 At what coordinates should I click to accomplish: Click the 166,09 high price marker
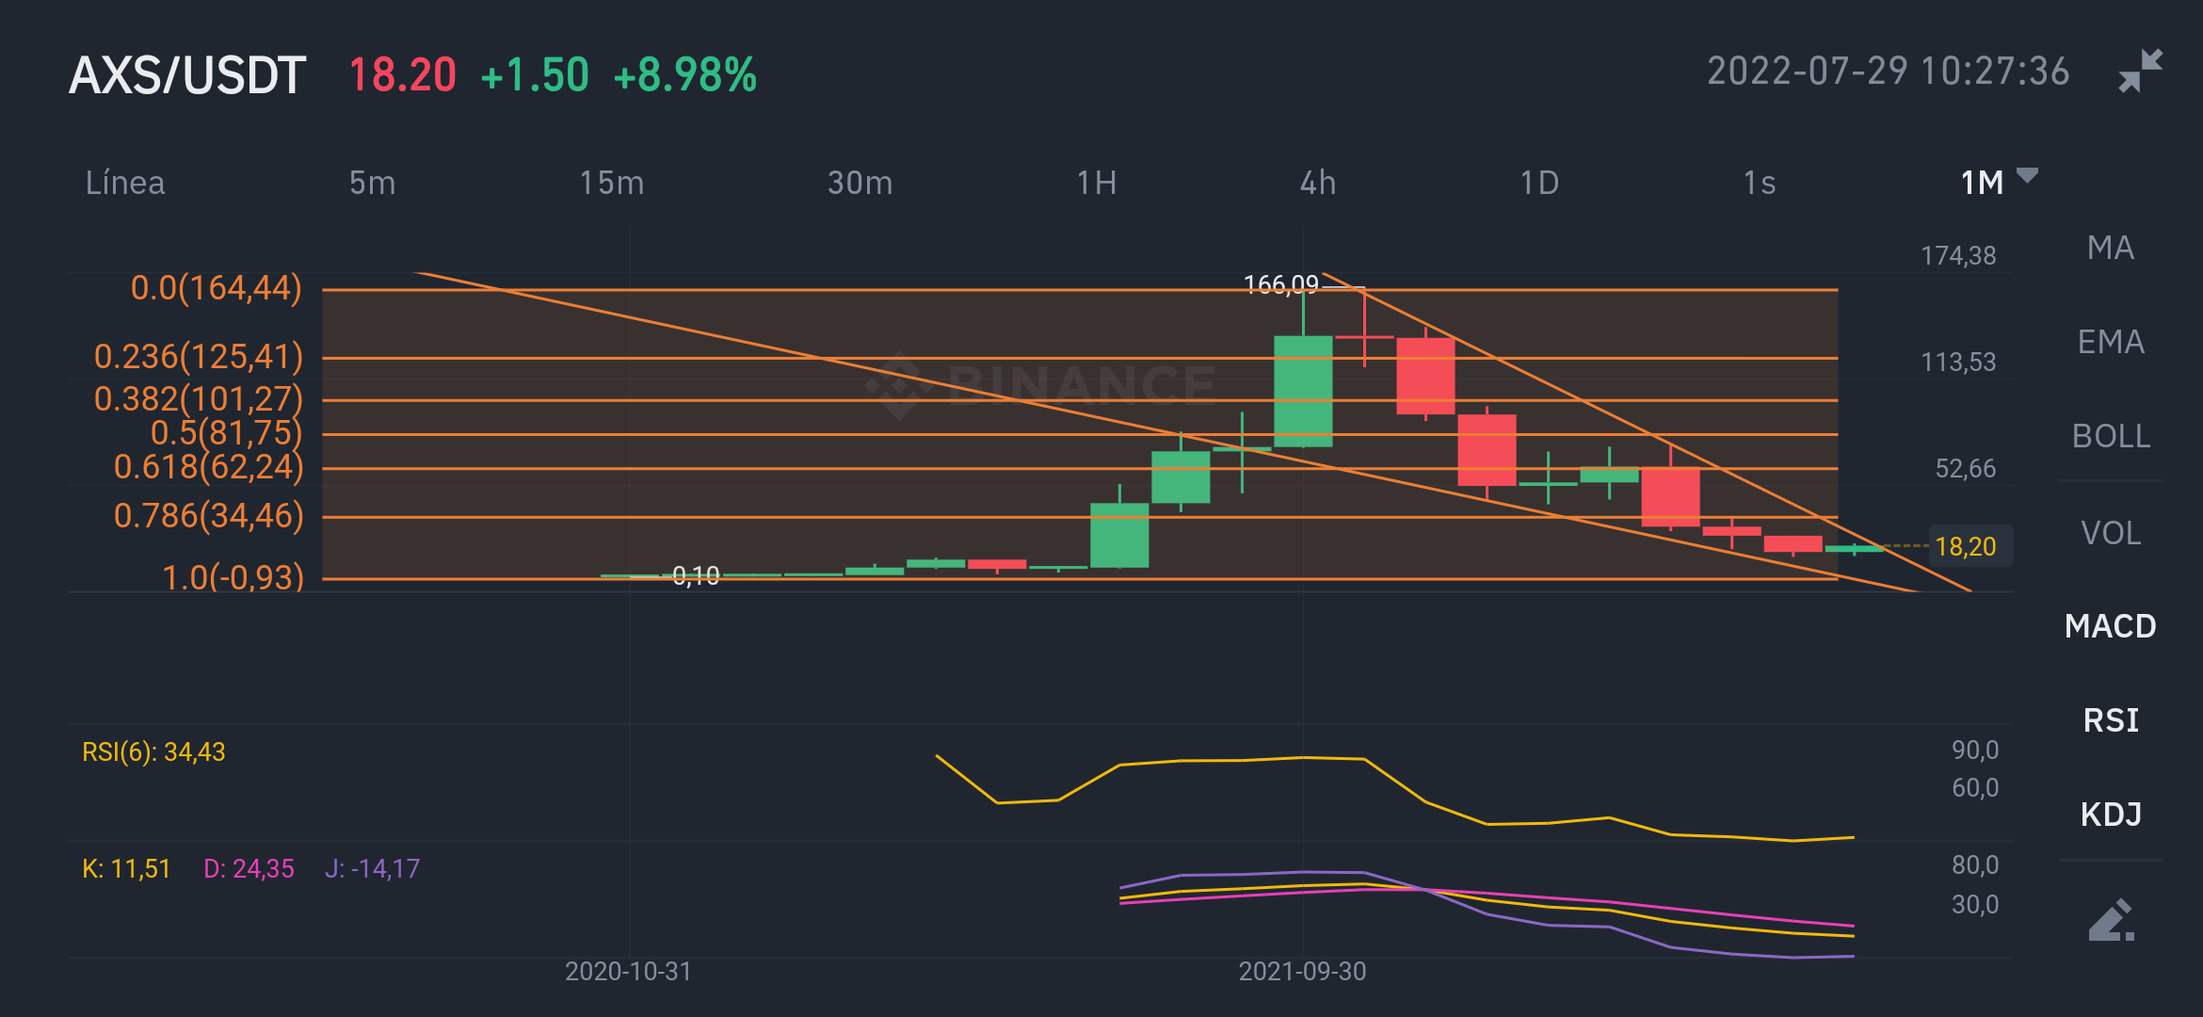click(x=1280, y=284)
